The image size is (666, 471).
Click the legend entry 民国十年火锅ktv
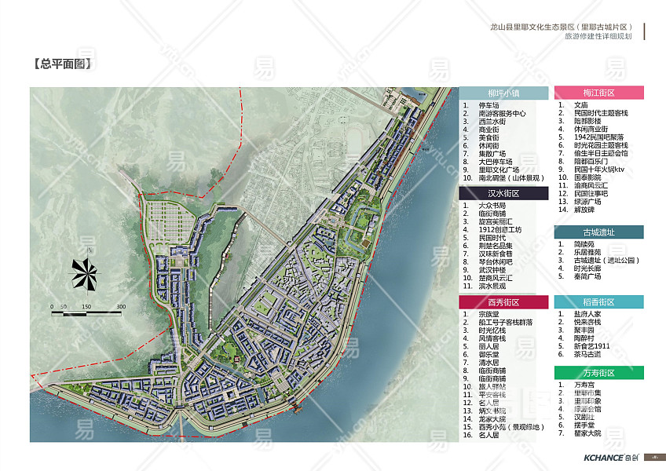tap(599, 170)
